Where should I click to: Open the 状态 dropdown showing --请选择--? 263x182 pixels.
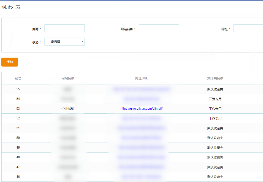(x=64, y=42)
